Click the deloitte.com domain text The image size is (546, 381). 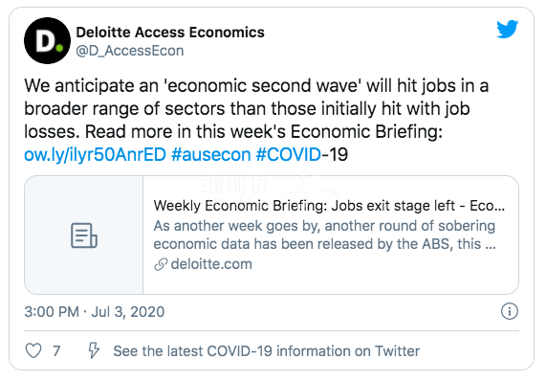point(211,264)
